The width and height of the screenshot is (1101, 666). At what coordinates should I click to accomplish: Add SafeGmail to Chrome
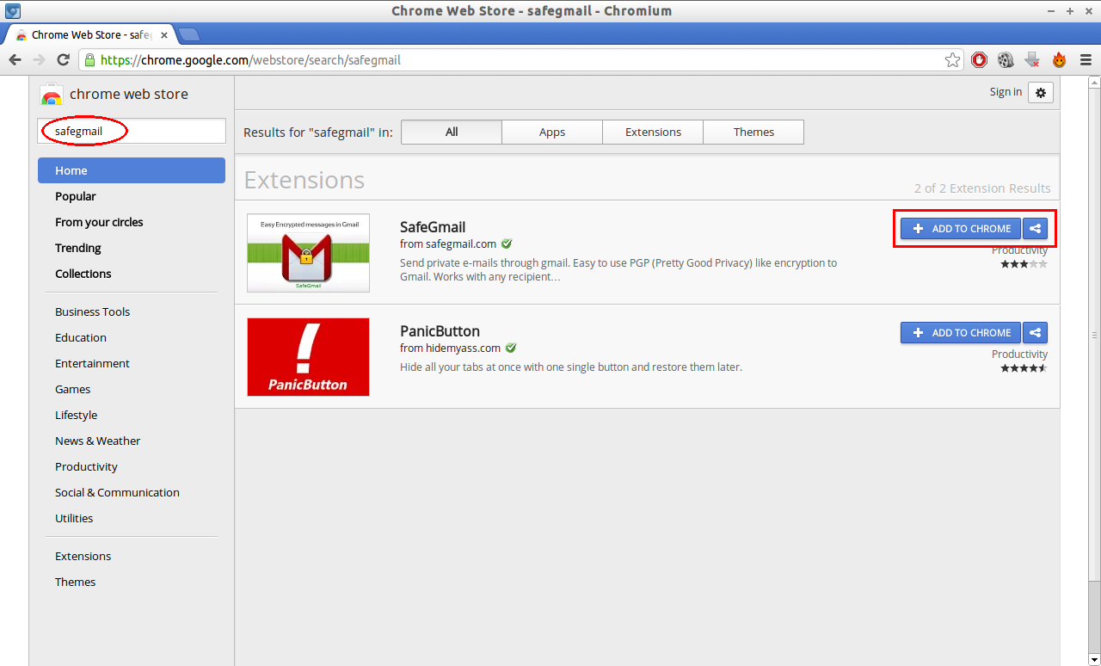tap(961, 229)
